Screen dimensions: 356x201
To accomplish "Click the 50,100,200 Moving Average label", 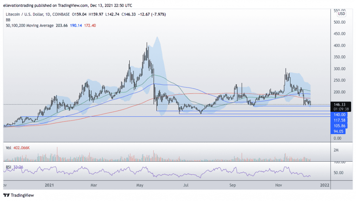I will pyautogui.click(x=30, y=25).
